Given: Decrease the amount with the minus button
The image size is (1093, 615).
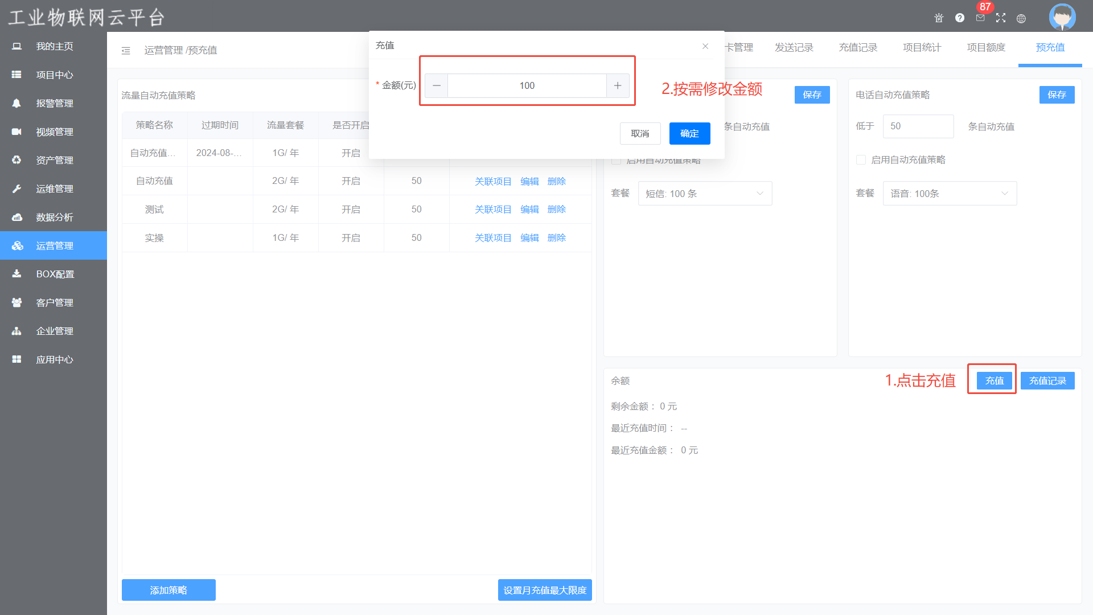Looking at the screenshot, I should [437, 85].
